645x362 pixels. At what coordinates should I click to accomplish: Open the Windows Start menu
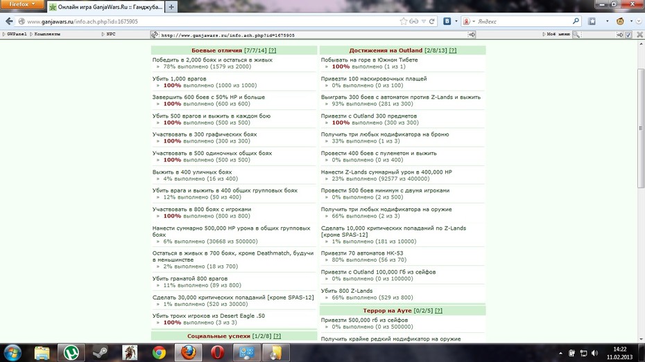[12, 352]
